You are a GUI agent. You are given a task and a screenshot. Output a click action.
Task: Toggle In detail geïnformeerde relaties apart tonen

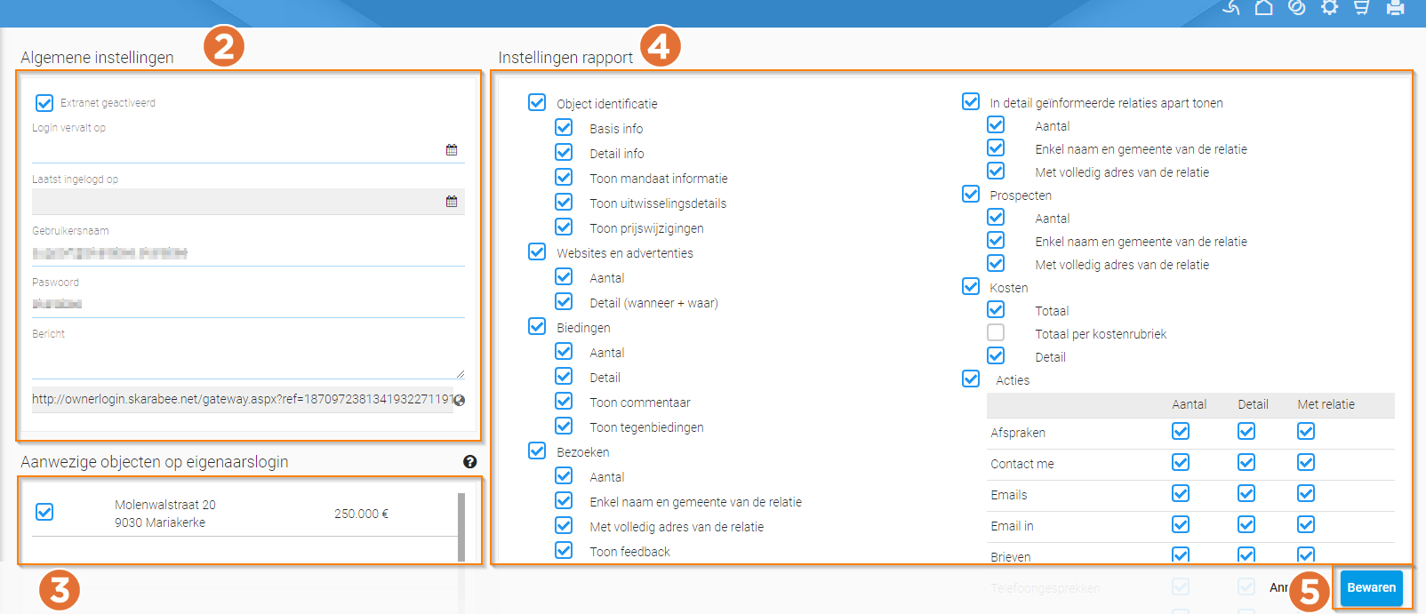[971, 101]
